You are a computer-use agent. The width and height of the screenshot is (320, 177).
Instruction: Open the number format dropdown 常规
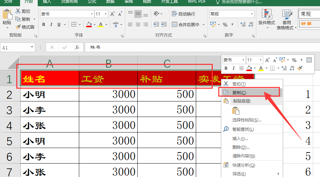point(252,14)
